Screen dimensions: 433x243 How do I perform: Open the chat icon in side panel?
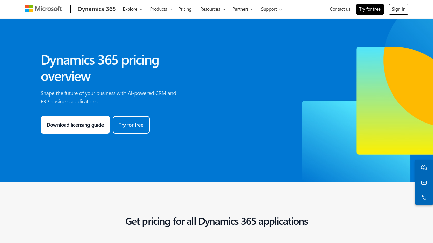[x=424, y=168]
